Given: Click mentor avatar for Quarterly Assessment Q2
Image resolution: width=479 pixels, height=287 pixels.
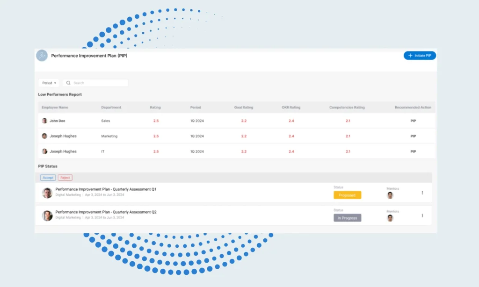Looking at the screenshot, I should pos(390,218).
